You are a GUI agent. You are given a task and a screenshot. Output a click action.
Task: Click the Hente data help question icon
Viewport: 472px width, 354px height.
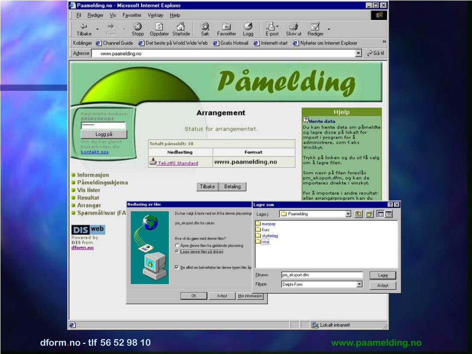[306, 120]
